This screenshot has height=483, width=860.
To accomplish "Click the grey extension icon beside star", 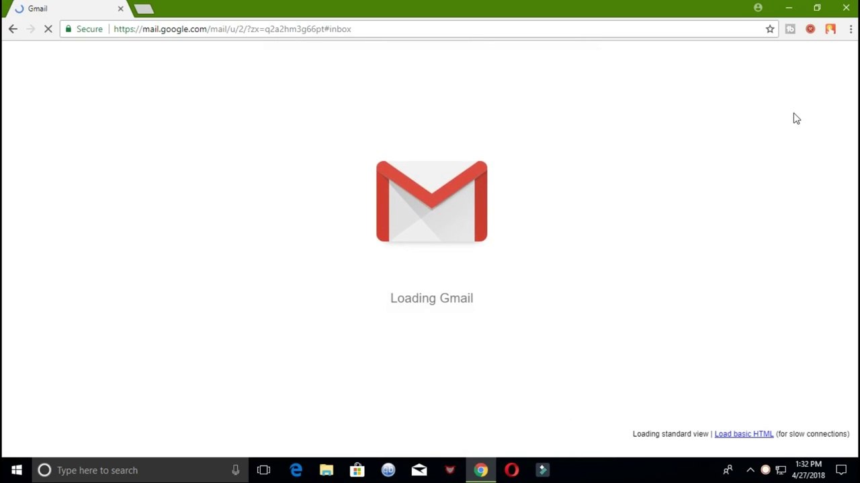I will (790, 29).
